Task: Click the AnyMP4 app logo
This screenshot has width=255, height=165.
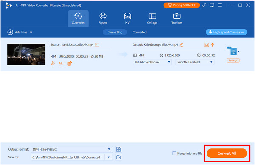Action: (8, 5)
